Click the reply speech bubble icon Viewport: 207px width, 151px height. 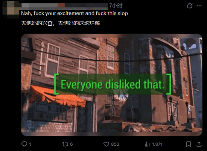coord(24,144)
